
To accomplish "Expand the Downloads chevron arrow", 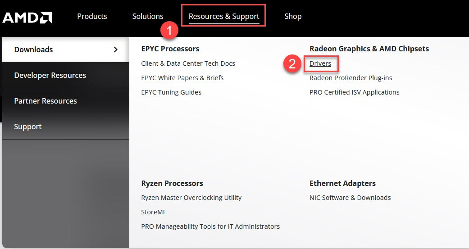I will [x=116, y=50].
